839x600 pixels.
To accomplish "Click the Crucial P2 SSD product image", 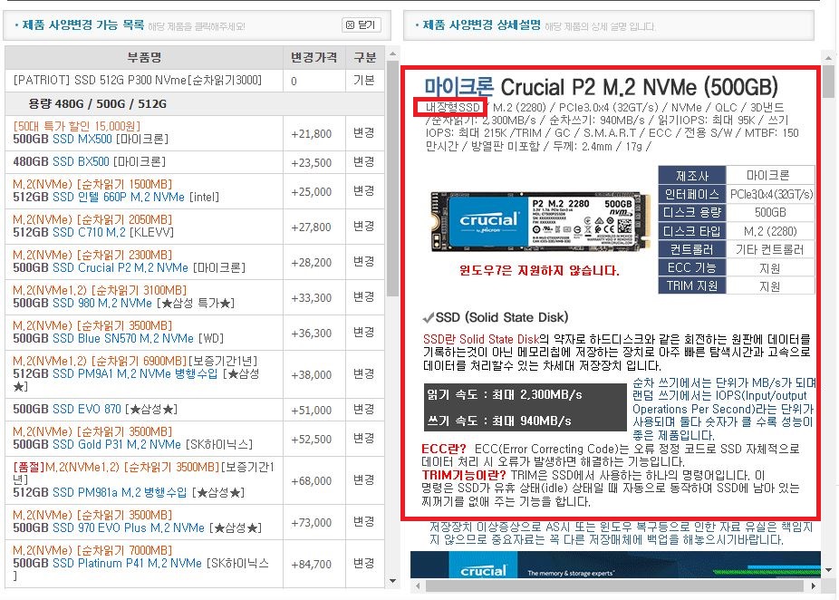I will [540, 221].
